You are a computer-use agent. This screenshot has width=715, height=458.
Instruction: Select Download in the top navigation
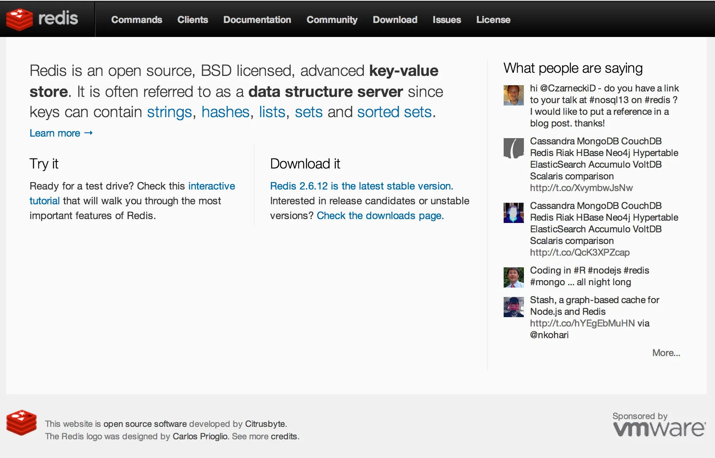tap(395, 20)
